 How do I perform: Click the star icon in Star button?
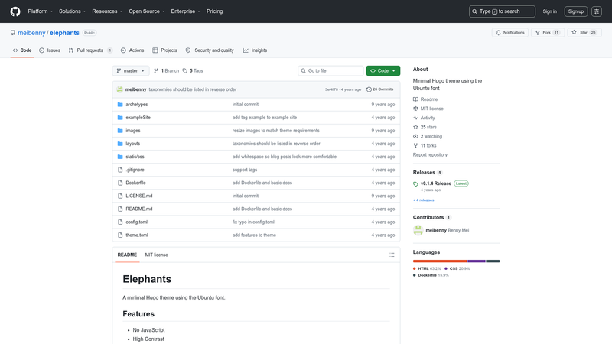(575, 32)
